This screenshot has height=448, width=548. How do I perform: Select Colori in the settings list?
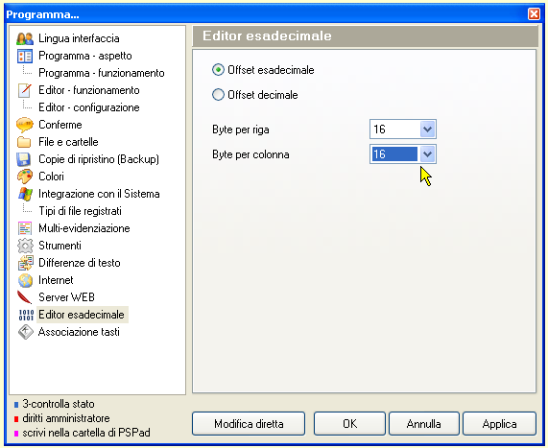tap(51, 177)
